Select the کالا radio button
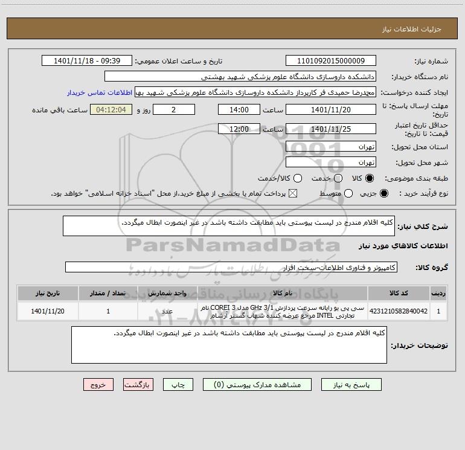 point(370,178)
